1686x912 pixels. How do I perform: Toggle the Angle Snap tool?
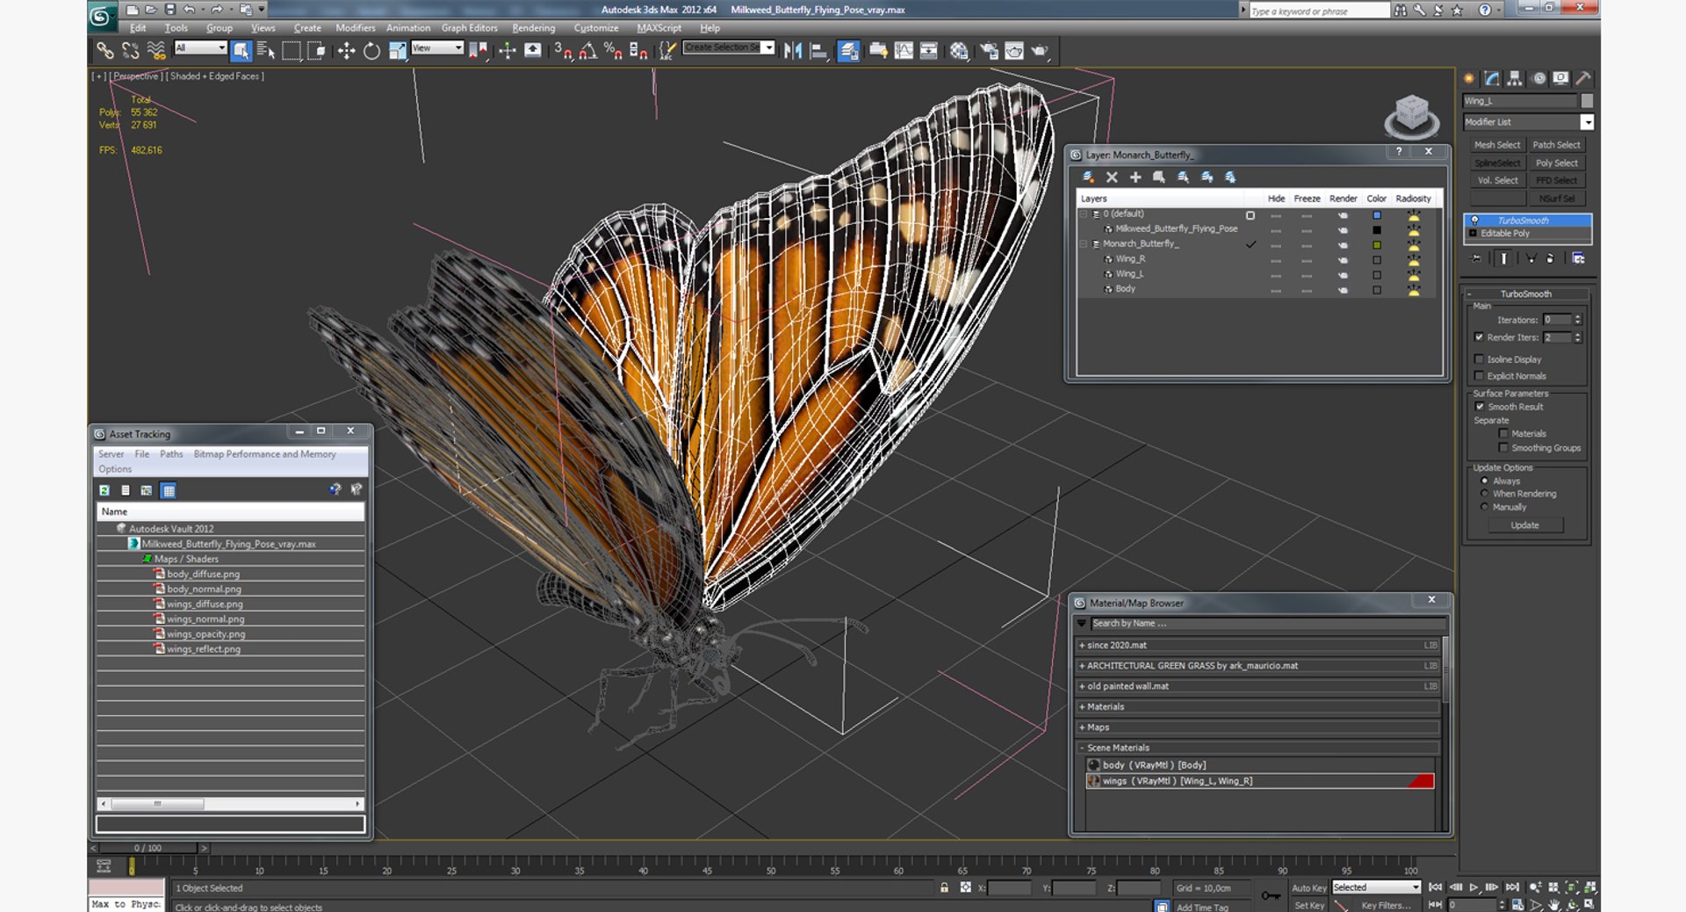587,51
